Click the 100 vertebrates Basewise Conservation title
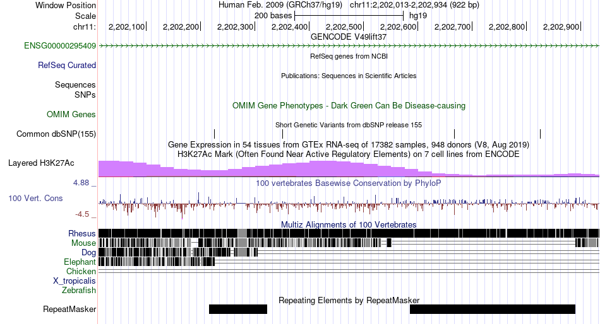 [x=349, y=183]
